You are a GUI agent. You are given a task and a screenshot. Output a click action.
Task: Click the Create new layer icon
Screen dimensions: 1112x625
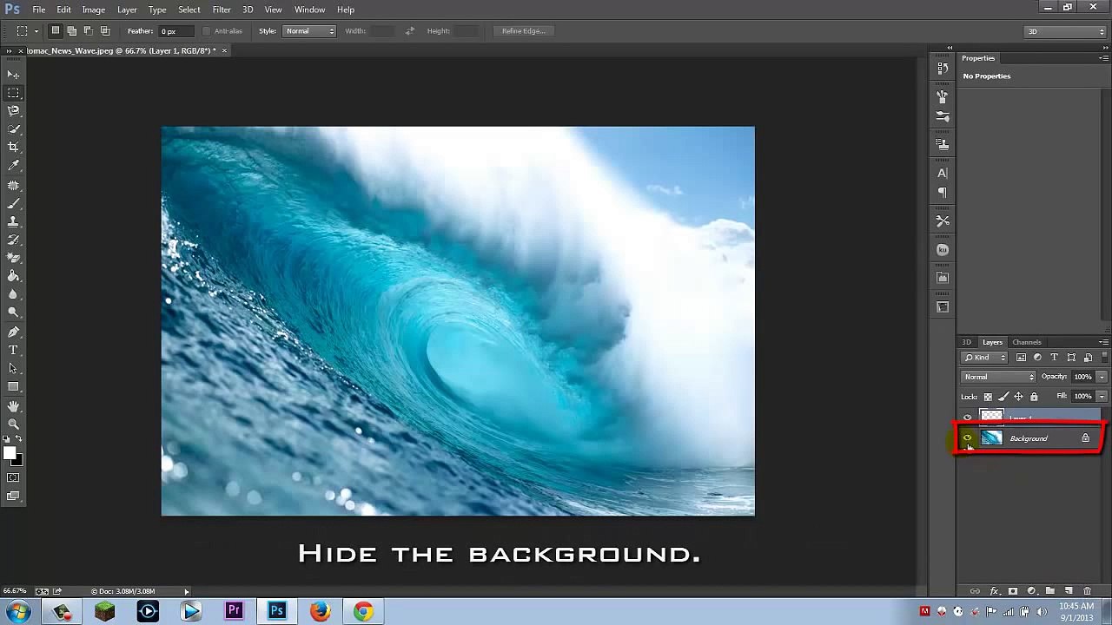pyautogui.click(x=1069, y=591)
